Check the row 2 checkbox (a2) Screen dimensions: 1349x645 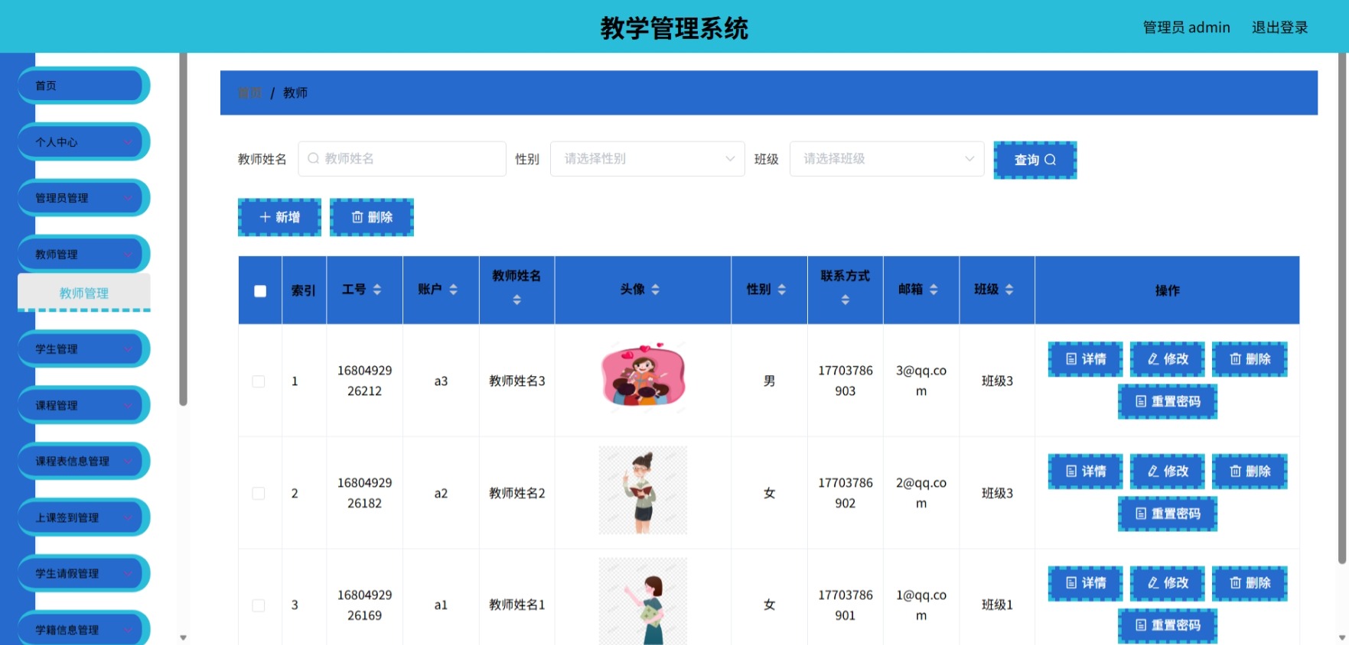click(259, 494)
